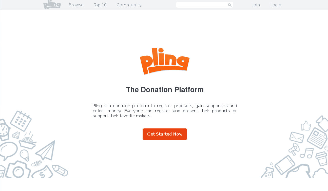Click the search magnifier icon
Screen dimensions: 328x191
point(230,5)
